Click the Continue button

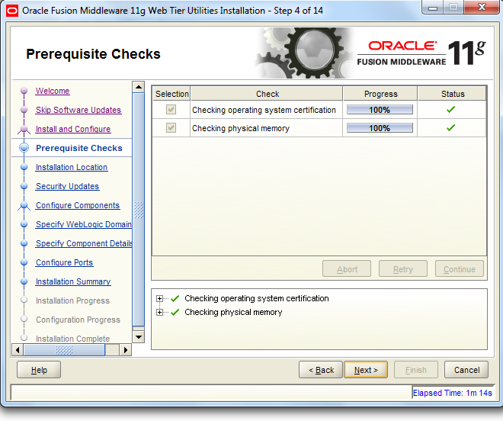click(x=460, y=268)
